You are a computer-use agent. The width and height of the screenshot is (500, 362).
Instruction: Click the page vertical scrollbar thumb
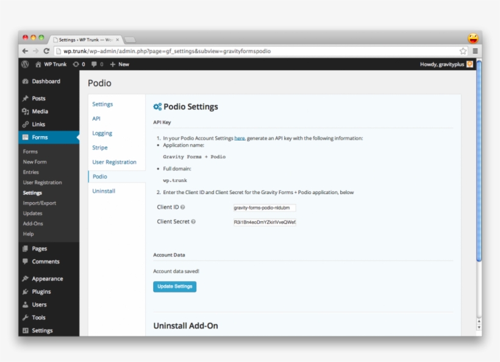point(479,161)
